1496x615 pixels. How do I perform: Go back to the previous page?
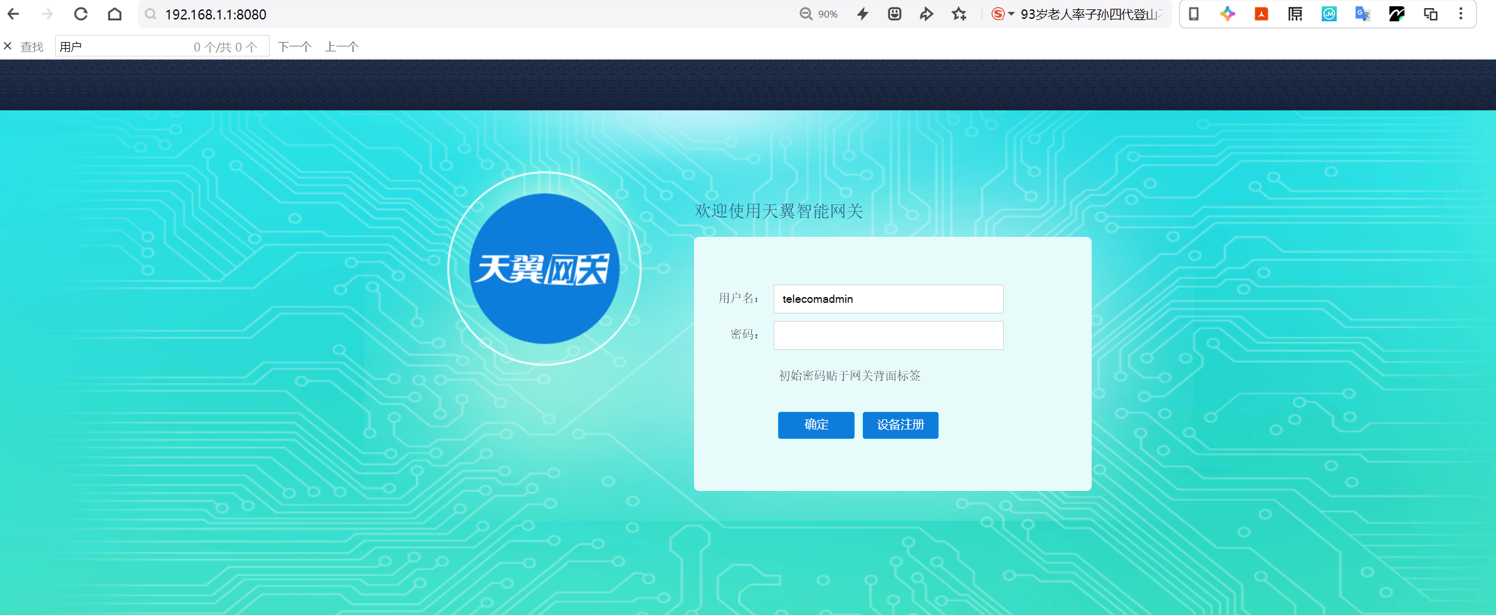[13, 14]
